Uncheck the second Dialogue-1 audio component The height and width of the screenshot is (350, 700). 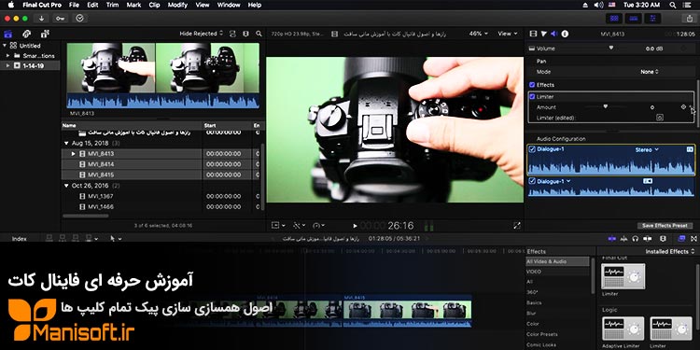(x=532, y=181)
